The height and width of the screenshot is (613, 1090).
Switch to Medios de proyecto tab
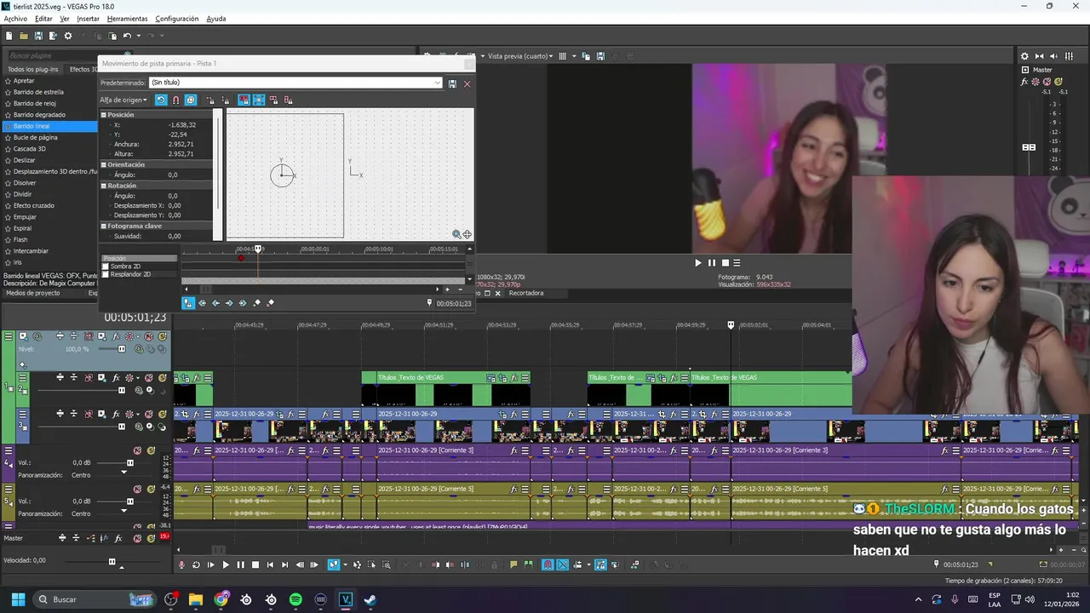tap(33, 293)
